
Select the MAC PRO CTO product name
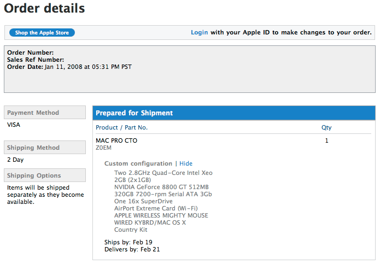116,140
